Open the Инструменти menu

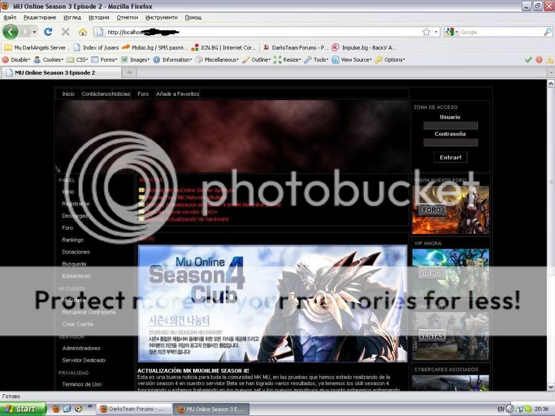(162, 17)
